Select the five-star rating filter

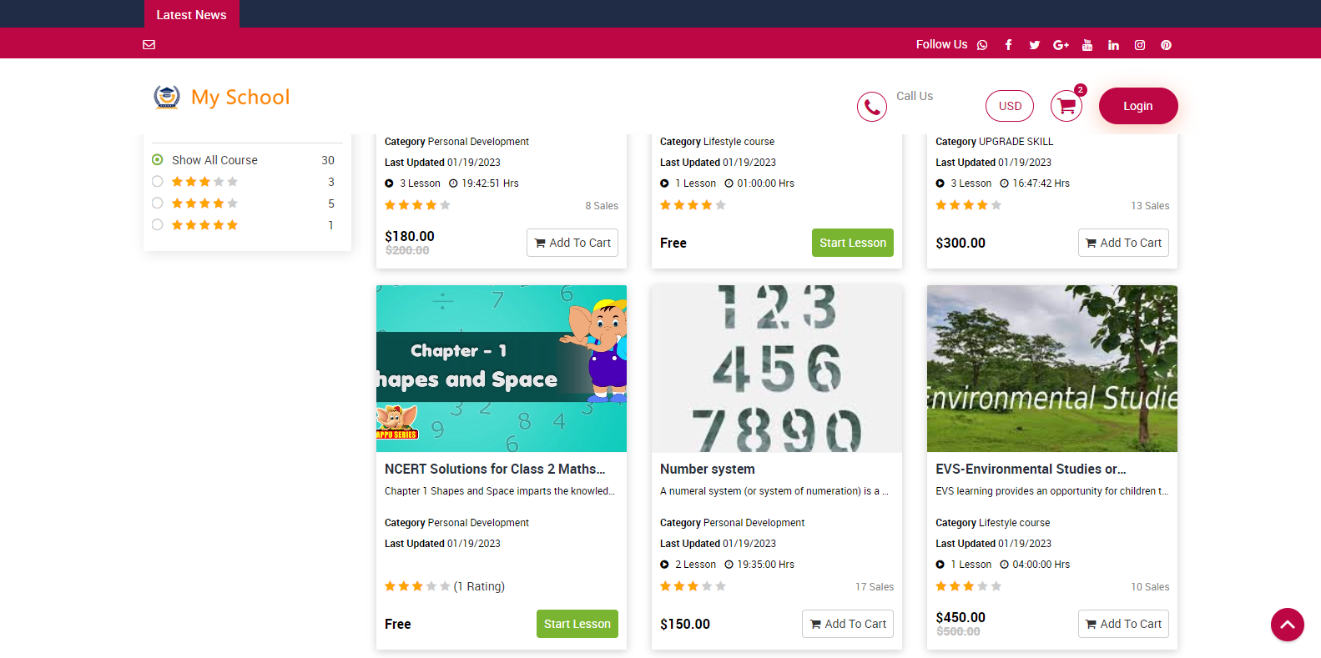pyautogui.click(x=157, y=225)
